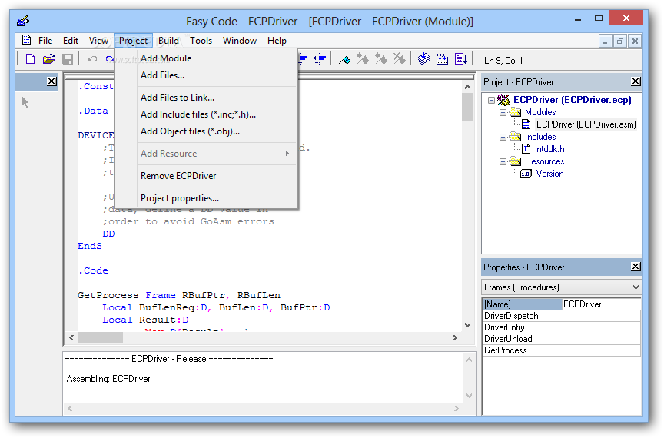This screenshot has height=438, width=664.
Task: Click the Includes folder icon
Action: pyautogui.click(x=515, y=137)
